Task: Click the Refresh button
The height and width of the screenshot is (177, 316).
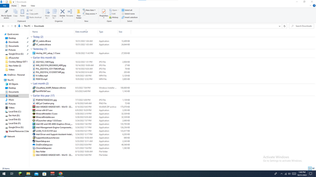Action: coord(285,26)
